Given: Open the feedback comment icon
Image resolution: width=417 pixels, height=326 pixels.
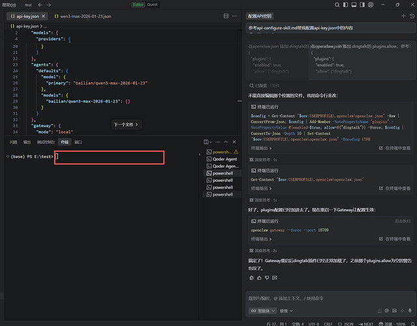Looking at the screenshot, I should (275, 278).
